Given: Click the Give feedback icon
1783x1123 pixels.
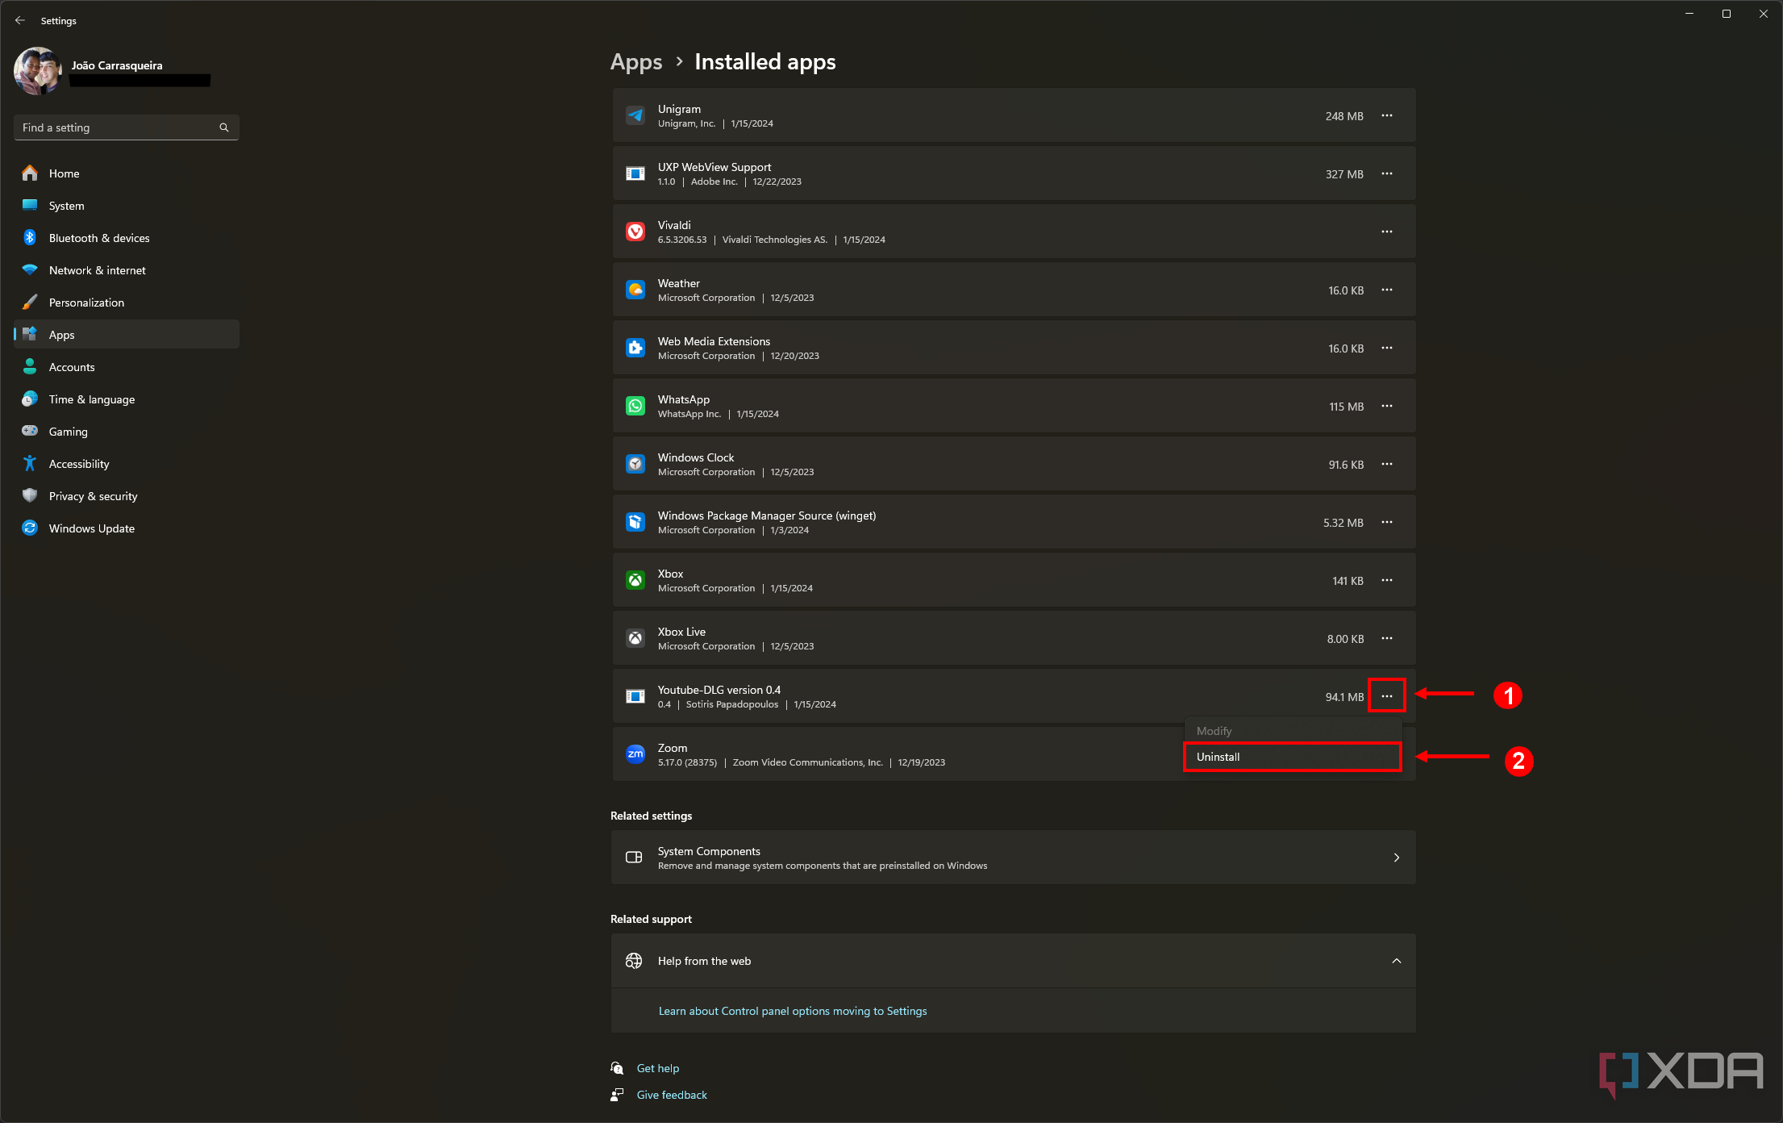Looking at the screenshot, I should click(617, 1096).
